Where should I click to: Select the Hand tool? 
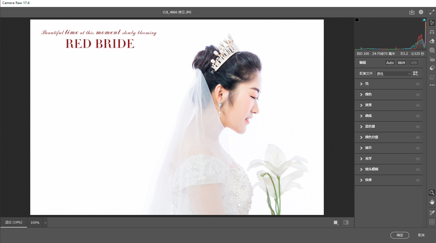432,202
